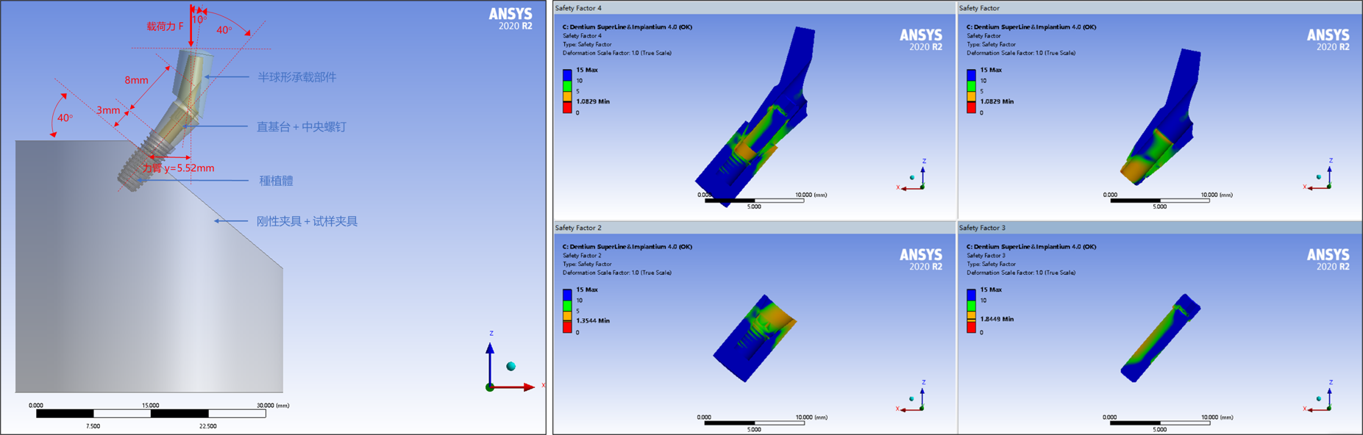Select the '直基台 + 中央螺钉' label

pyautogui.click(x=301, y=127)
